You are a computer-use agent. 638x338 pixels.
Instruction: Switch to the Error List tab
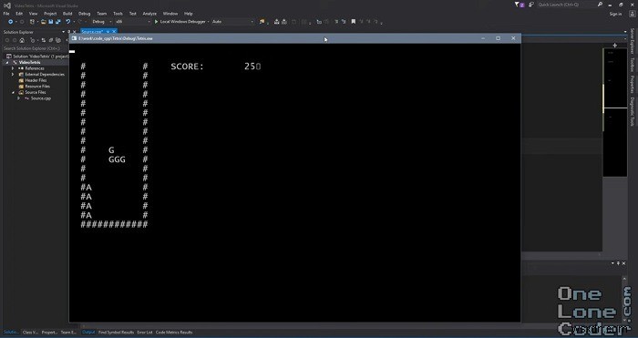pos(145,333)
